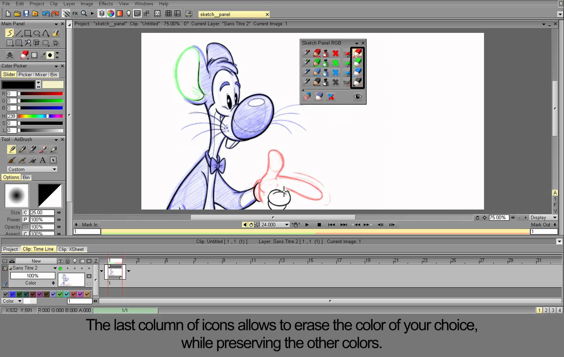The width and height of the screenshot is (564, 357).
Task: Click the black mechanical pen in Sketch Panel
Action: point(306,82)
